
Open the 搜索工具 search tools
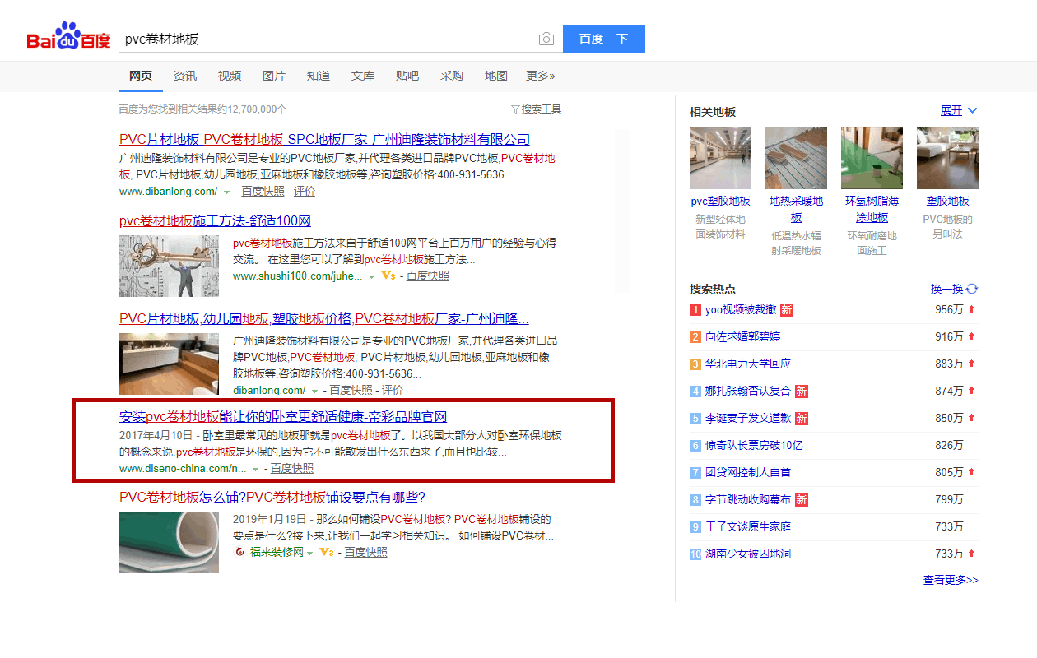537,109
